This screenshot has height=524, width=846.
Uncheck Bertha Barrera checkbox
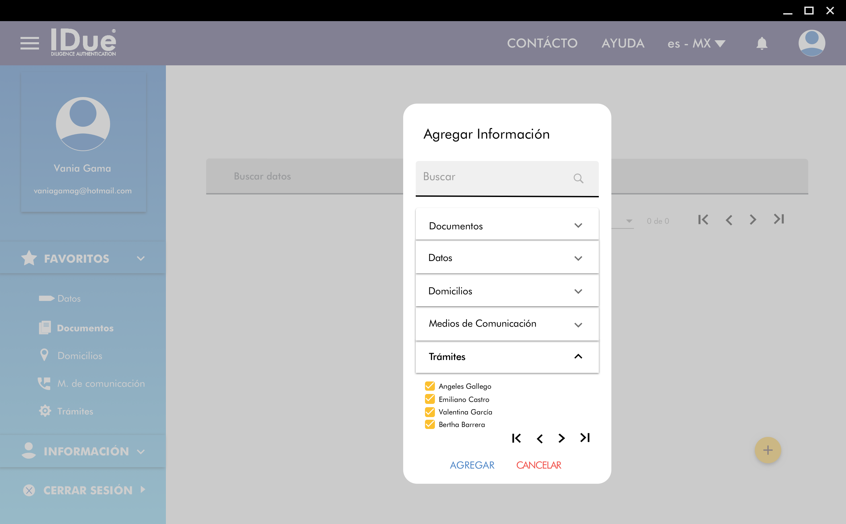[430, 425]
